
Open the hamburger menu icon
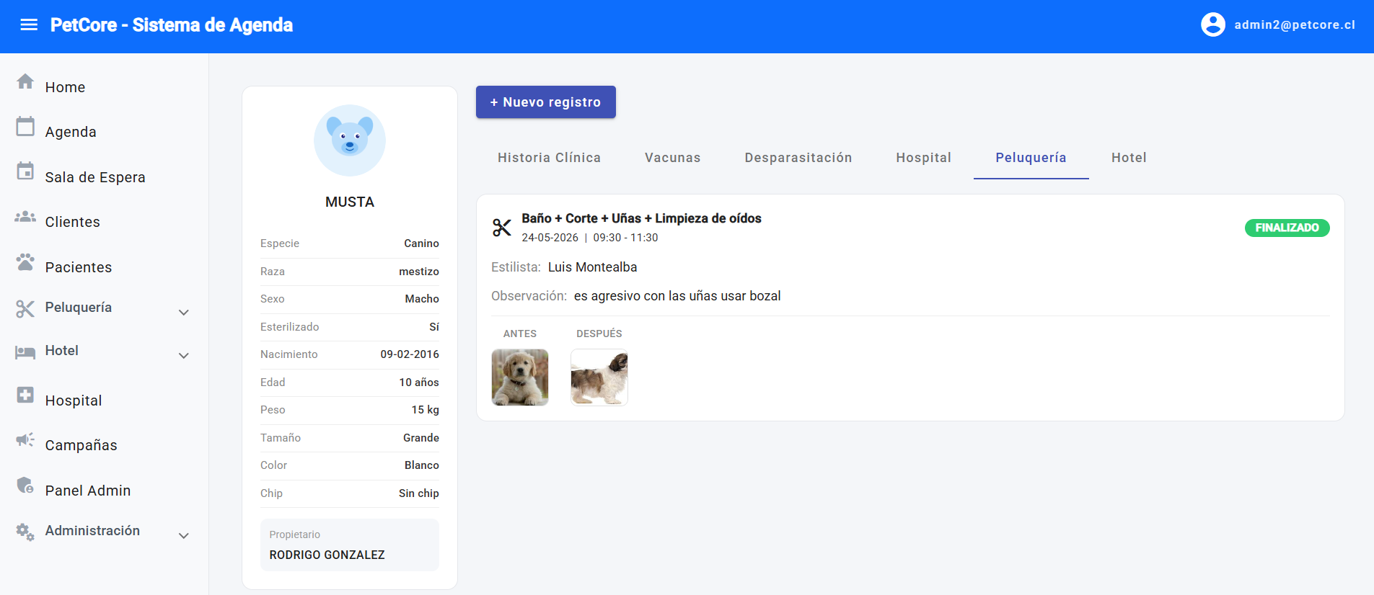pos(29,25)
